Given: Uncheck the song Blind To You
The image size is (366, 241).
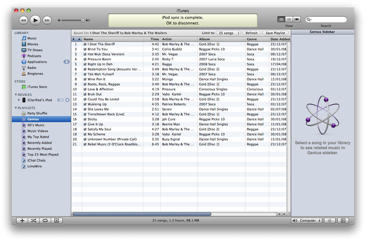Looking at the screenshot, I should click(85, 49).
